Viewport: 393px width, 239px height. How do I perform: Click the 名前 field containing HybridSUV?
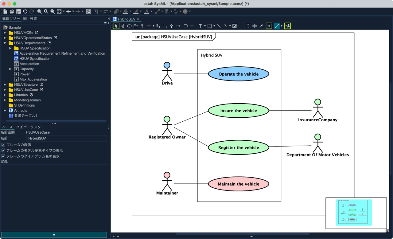67,138
